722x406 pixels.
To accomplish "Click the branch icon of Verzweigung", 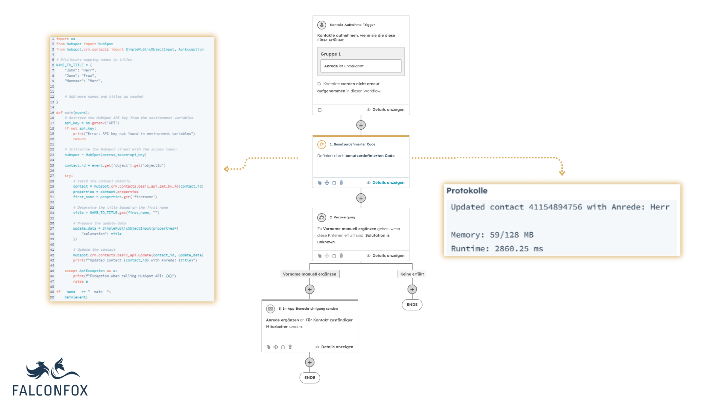I will (322, 217).
